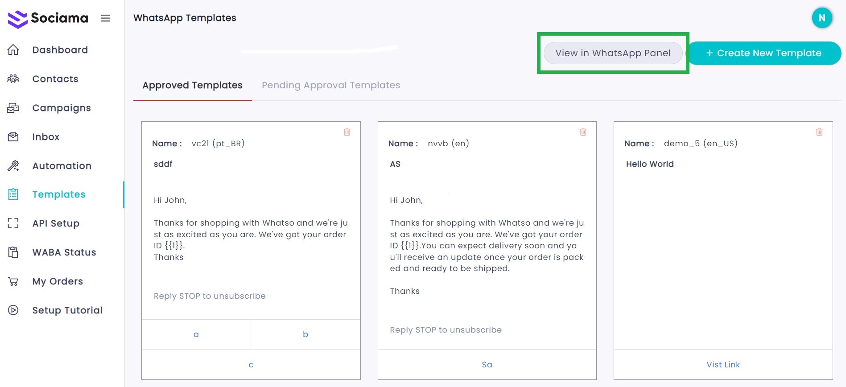The height and width of the screenshot is (387, 846).
Task: Delete the demo_5 template with trash icon
Action: [819, 132]
